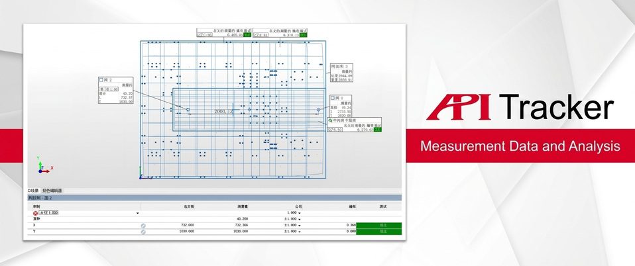The image size is (635, 266).
Task: Click the Y row label in control table
Action: (x=34, y=232)
